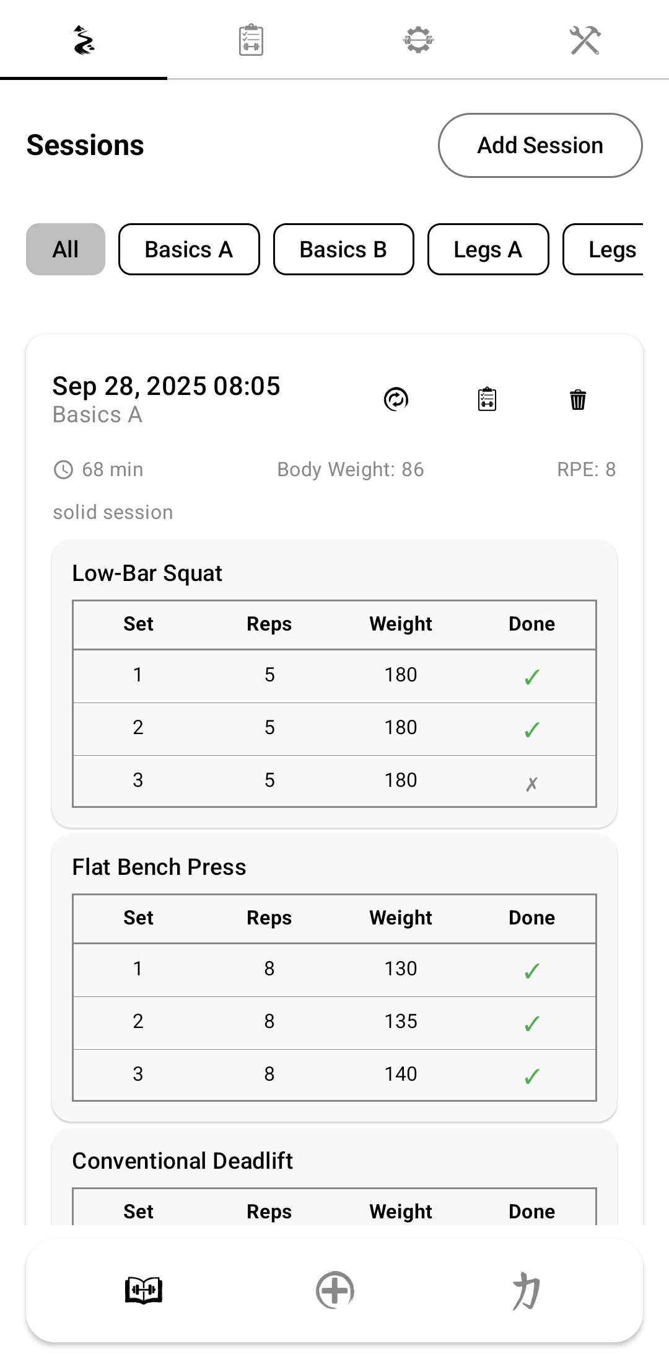Open the hammer and wrench tools tab

point(585,40)
